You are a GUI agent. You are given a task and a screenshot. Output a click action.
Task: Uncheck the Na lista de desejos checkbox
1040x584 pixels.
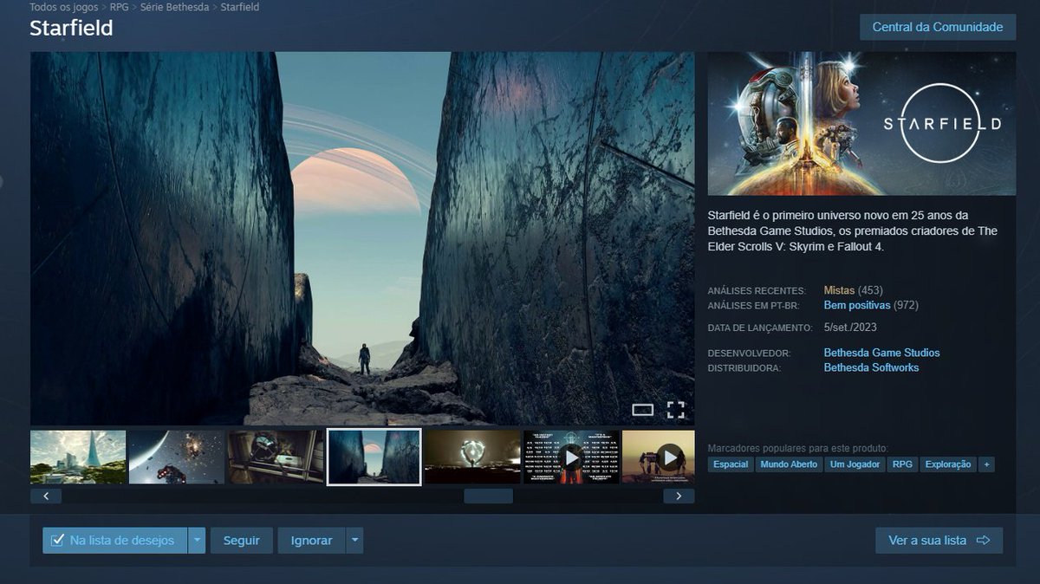pyautogui.click(x=57, y=540)
